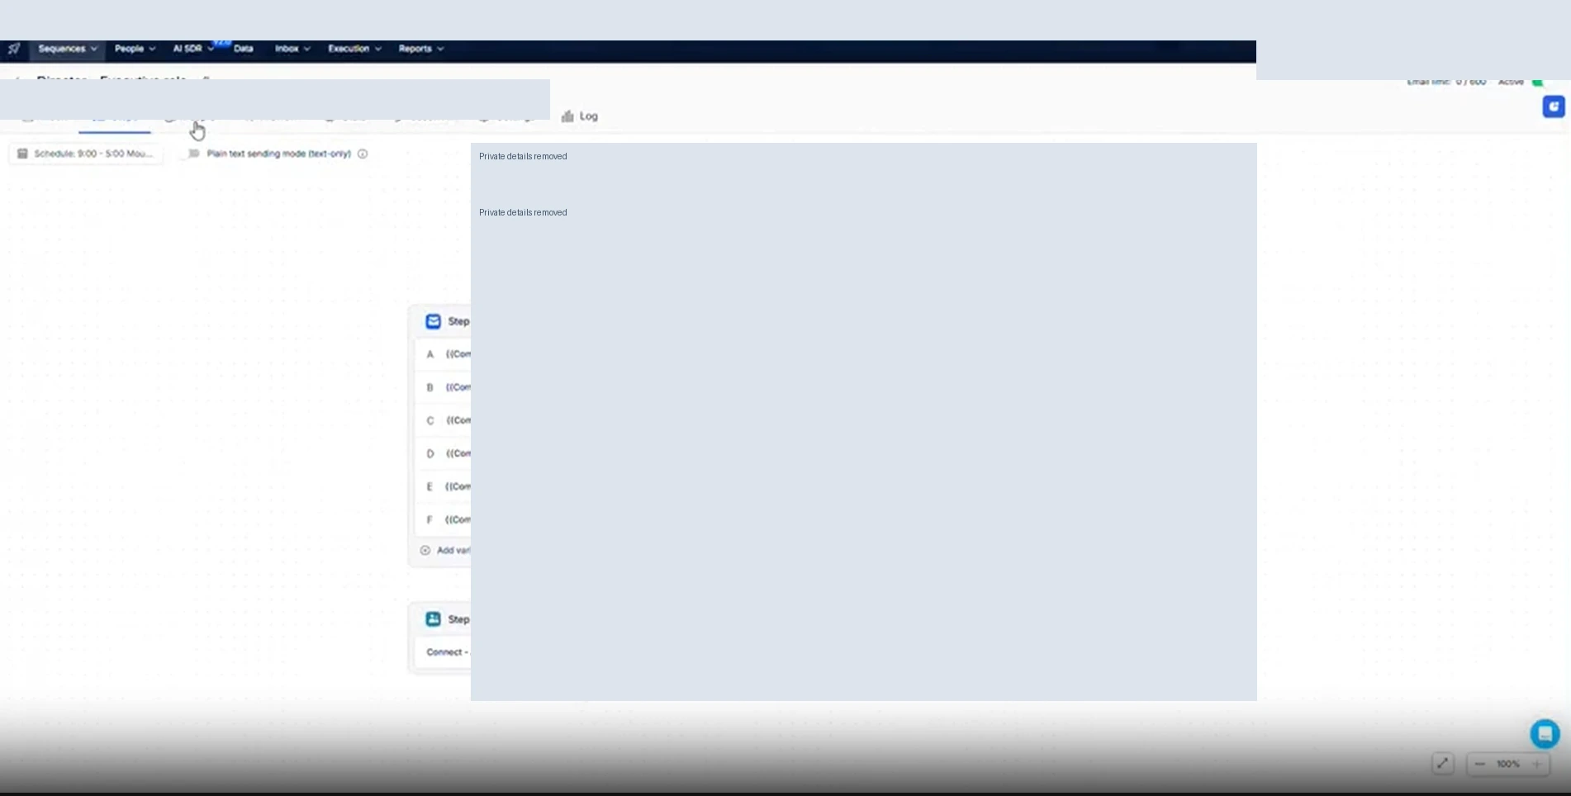Click the Email limit 0 / 600 text

tap(1446, 83)
